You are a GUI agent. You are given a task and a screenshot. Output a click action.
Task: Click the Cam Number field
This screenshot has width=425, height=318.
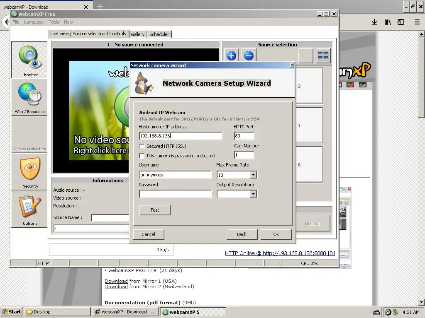point(244,155)
